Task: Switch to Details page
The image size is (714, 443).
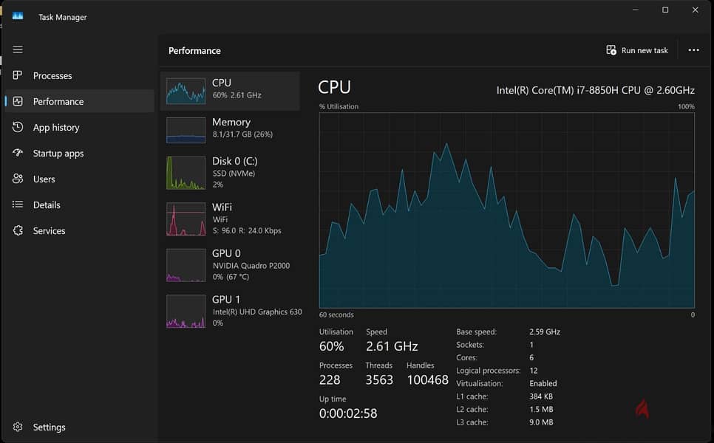Action: [x=80, y=205]
